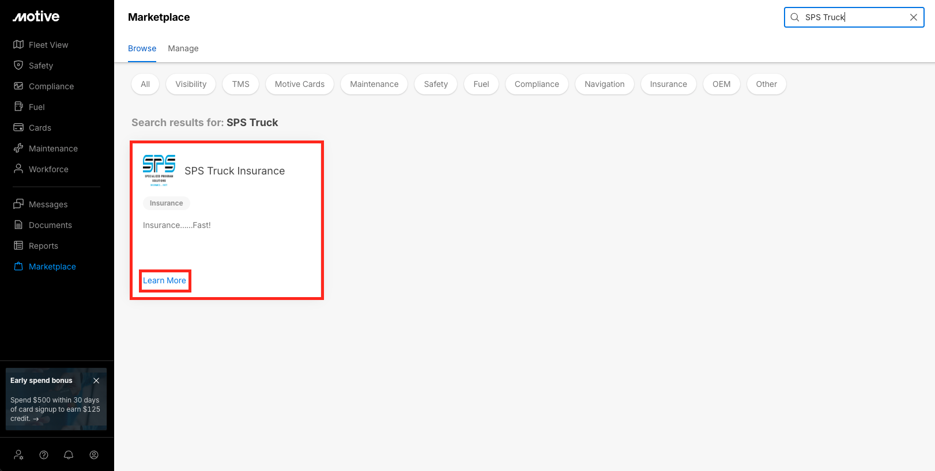
Task: Open the account profile icon
Action: coord(94,455)
